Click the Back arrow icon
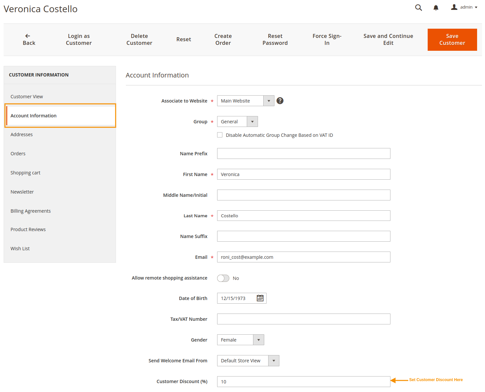The width and height of the screenshot is (485, 392). tap(27, 36)
